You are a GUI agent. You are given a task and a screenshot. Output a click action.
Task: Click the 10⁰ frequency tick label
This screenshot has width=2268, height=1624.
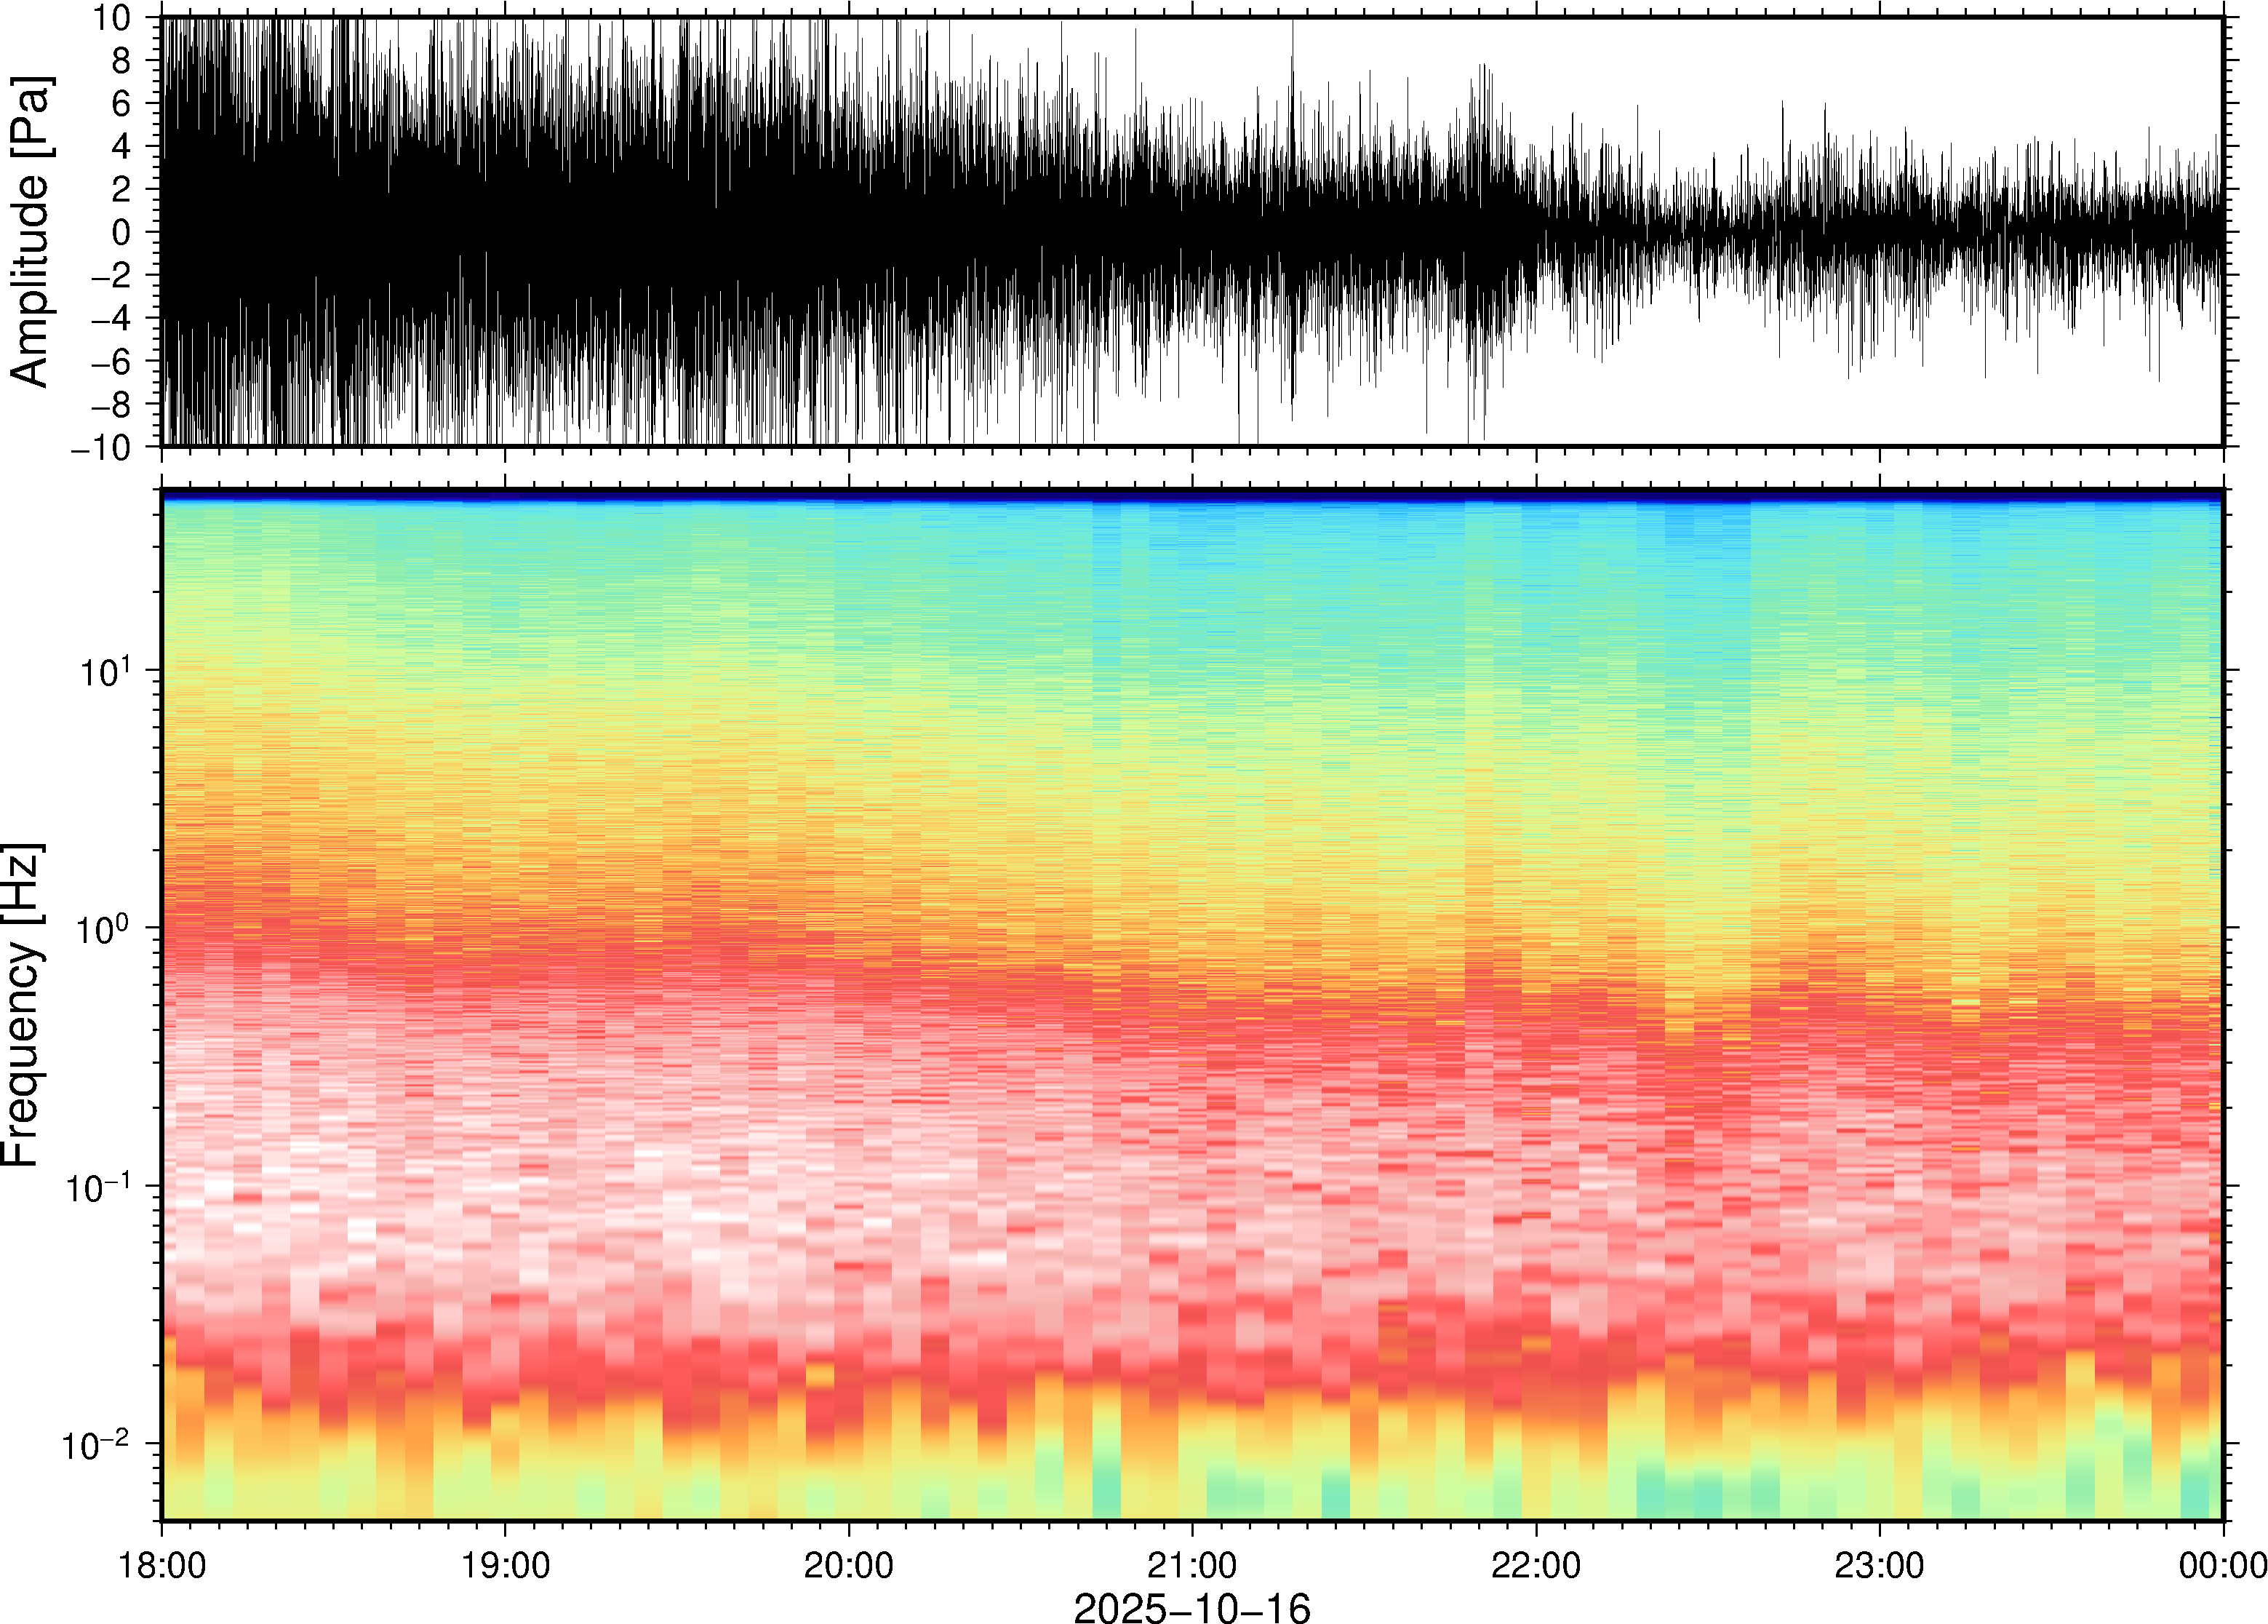pos(105,928)
